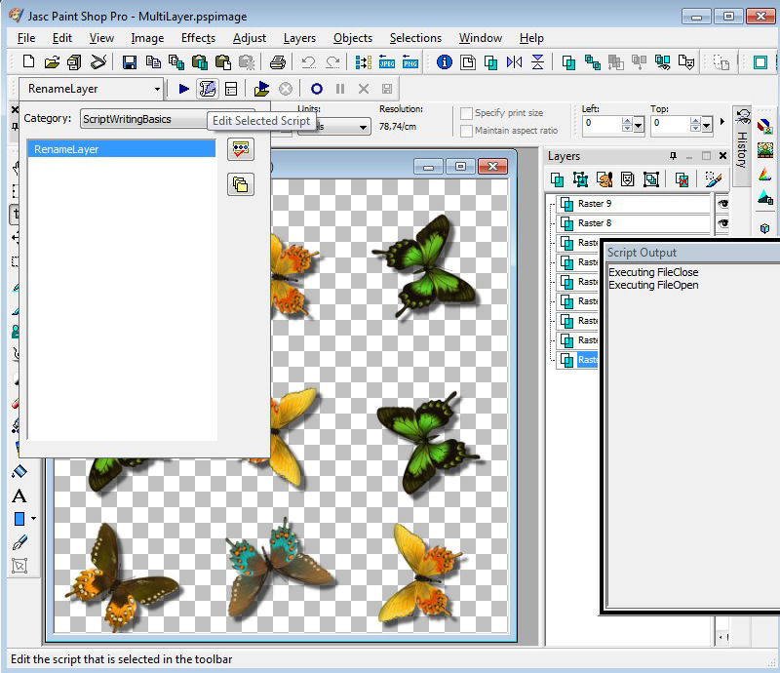780x673 pixels.
Task: Open the RenameLayer script dropdown
Action: pos(157,89)
